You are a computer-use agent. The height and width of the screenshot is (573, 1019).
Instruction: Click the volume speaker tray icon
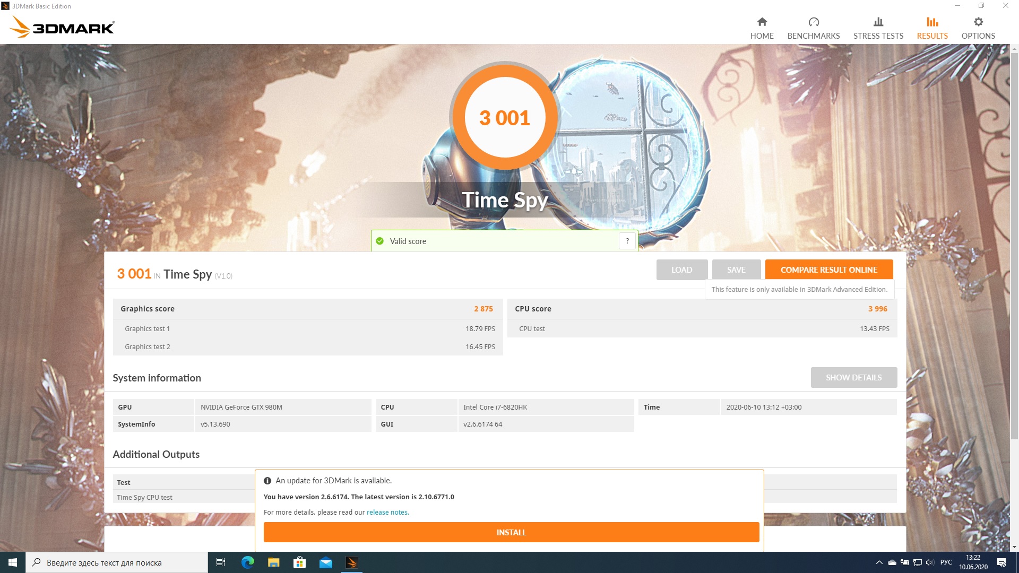[930, 562]
